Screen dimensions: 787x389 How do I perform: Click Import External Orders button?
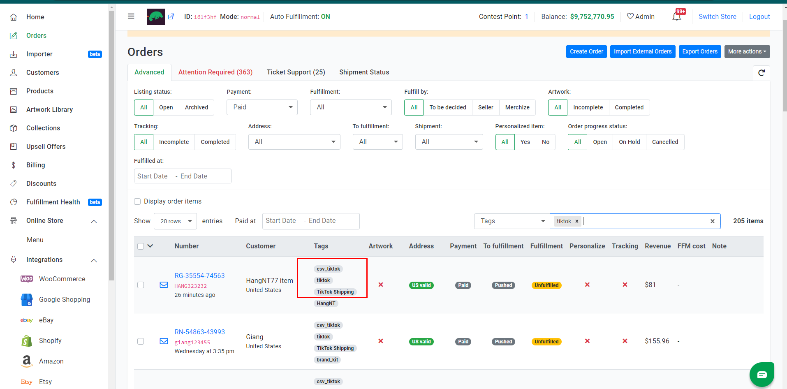tap(643, 52)
